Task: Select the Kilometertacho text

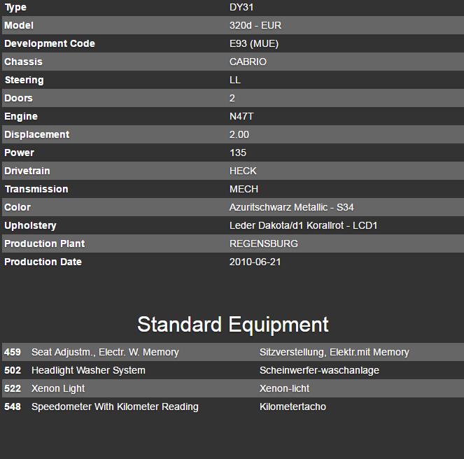Action: coord(293,407)
